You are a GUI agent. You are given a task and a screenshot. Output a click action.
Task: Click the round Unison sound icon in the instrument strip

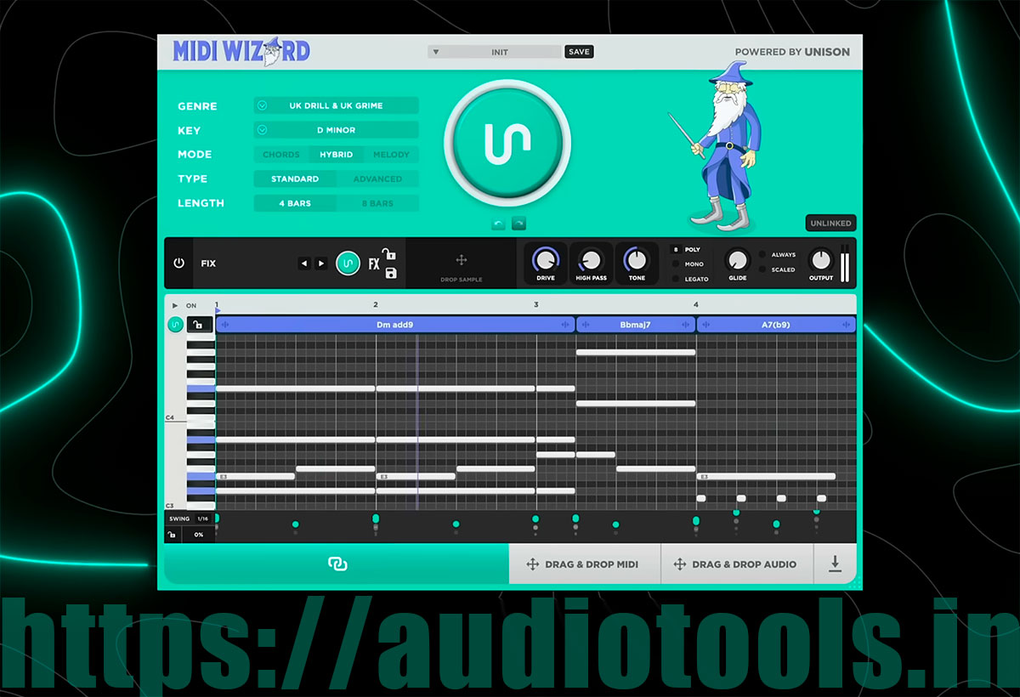pyautogui.click(x=348, y=263)
